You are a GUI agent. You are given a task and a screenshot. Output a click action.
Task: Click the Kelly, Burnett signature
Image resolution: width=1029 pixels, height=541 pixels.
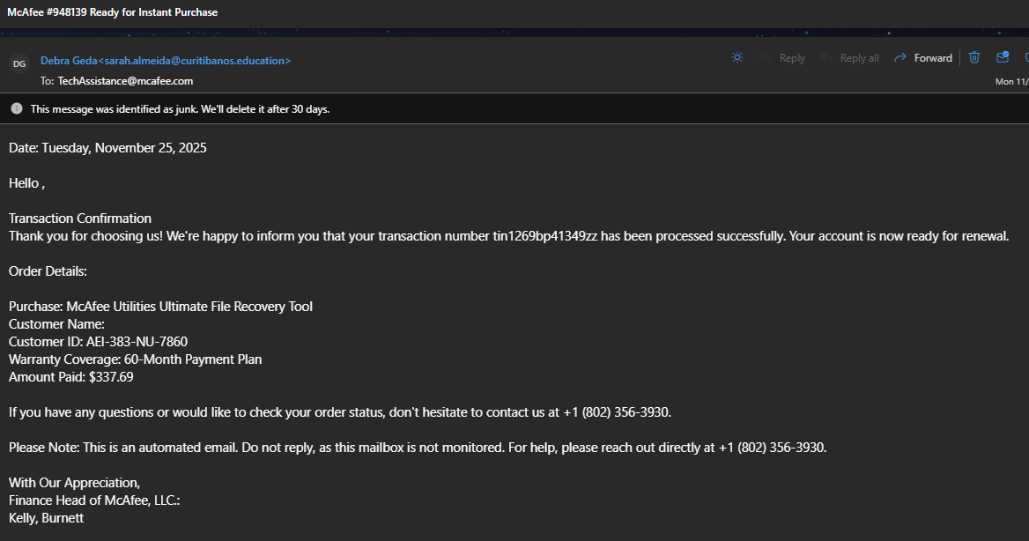pyautogui.click(x=46, y=517)
